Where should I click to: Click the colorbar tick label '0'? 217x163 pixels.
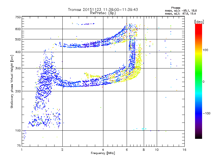[x=203, y=82]
